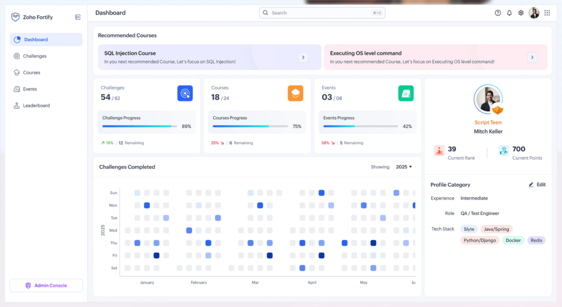The width and height of the screenshot is (562, 307).
Task: Open the help question mark icon
Action: 498,13
